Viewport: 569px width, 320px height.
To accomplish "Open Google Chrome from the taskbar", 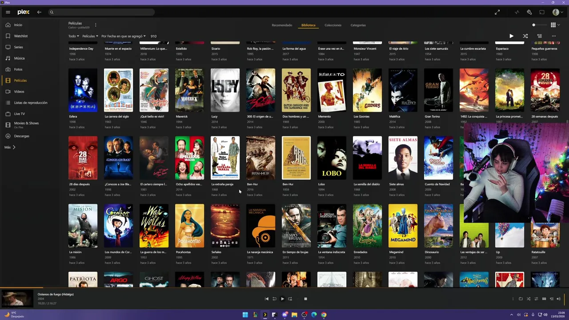I will click(324, 315).
